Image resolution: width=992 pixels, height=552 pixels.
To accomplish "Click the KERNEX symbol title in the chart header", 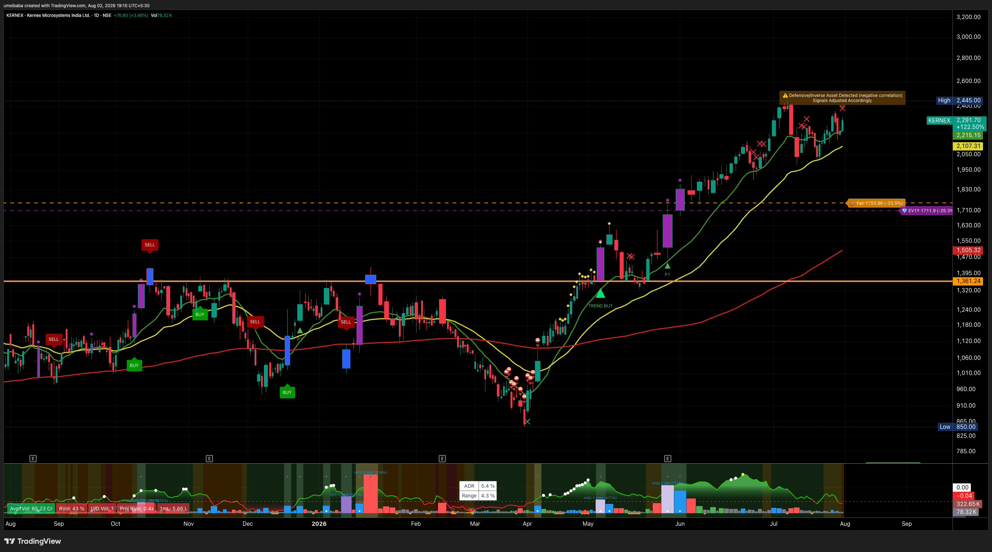I will (x=59, y=15).
